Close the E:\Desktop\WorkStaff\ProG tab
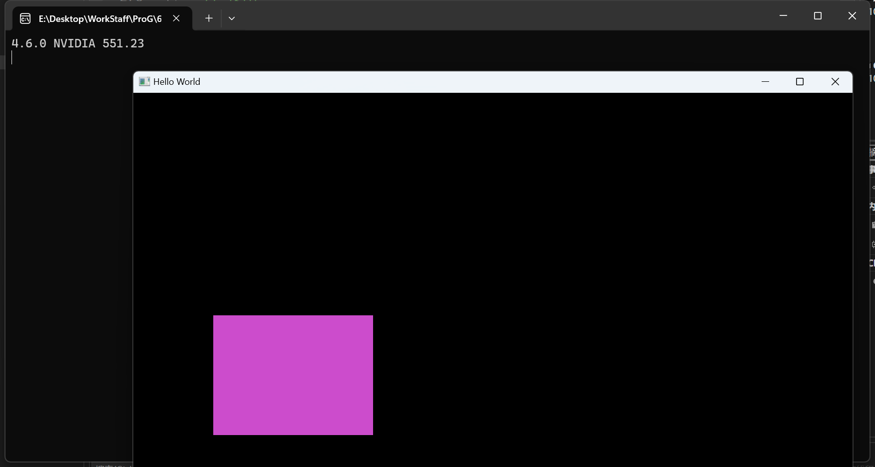 tap(176, 18)
